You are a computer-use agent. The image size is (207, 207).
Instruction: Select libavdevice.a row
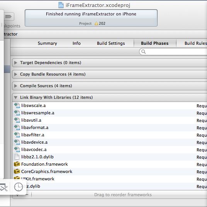point(110,142)
